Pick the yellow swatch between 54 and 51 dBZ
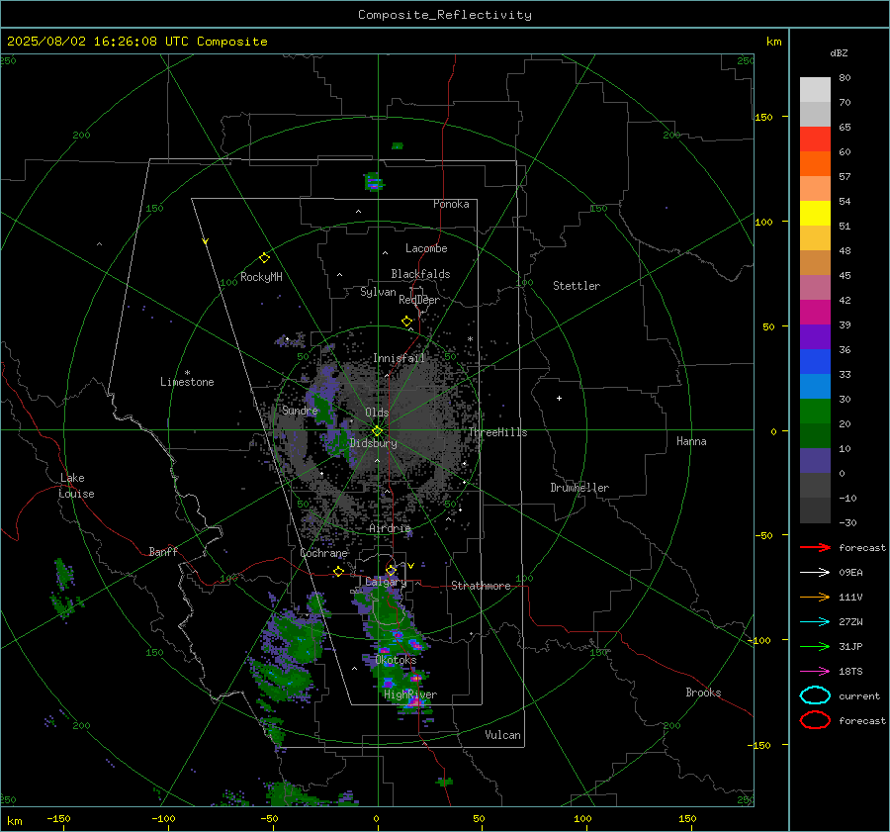 pos(815,214)
